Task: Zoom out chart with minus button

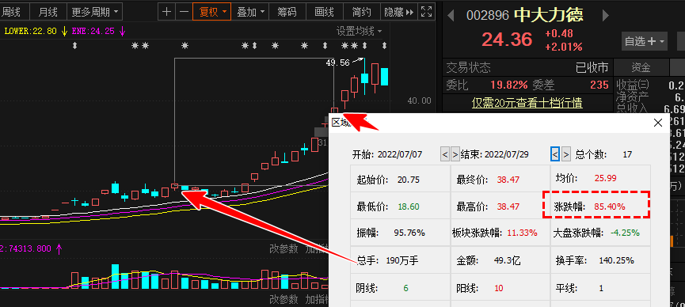Action: point(184,12)
